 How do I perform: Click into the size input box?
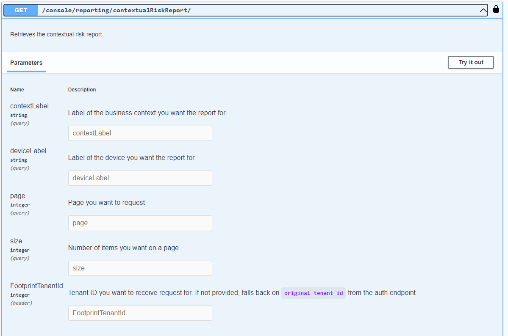tap(140, 268)
